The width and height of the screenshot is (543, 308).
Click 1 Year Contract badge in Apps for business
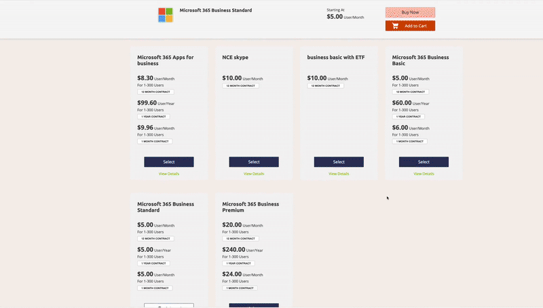(x=154, y=117)
